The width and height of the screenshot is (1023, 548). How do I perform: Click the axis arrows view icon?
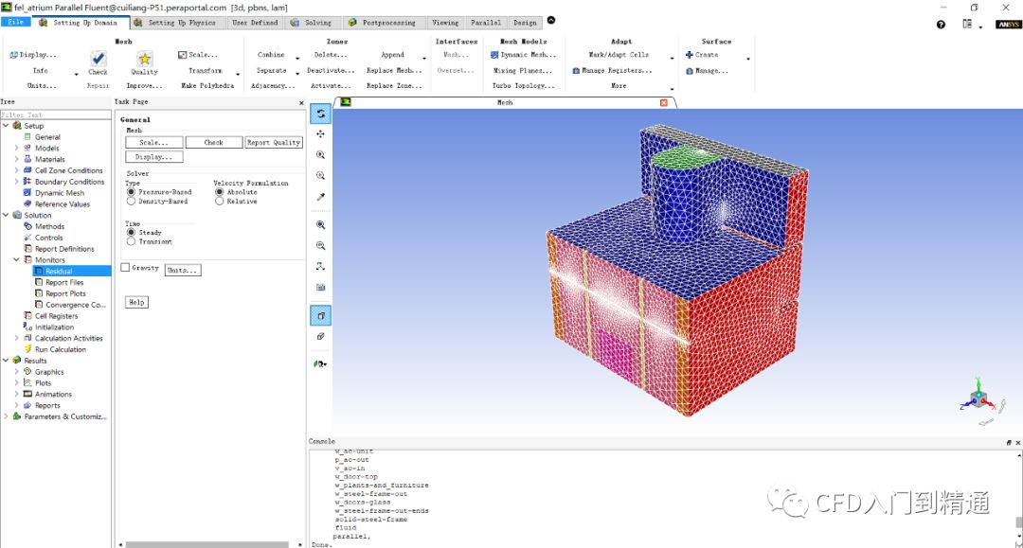click(x=320, y=267)
